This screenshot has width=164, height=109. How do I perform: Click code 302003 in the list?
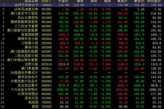47,35
